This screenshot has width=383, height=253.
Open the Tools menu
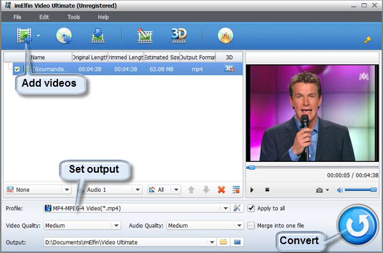(x=74, y=17)
